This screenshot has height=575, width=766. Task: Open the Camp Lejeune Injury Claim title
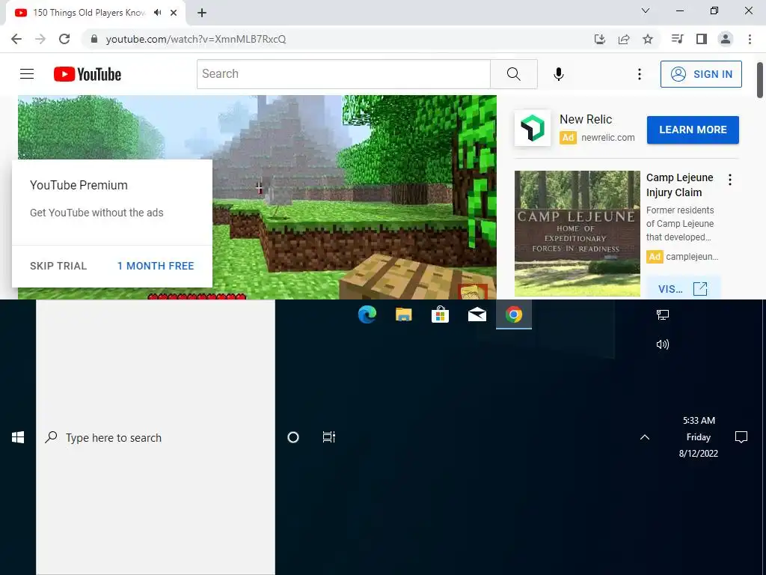click(x=679, y=185)
